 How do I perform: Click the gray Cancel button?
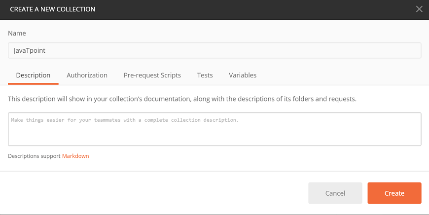[335, 193]
